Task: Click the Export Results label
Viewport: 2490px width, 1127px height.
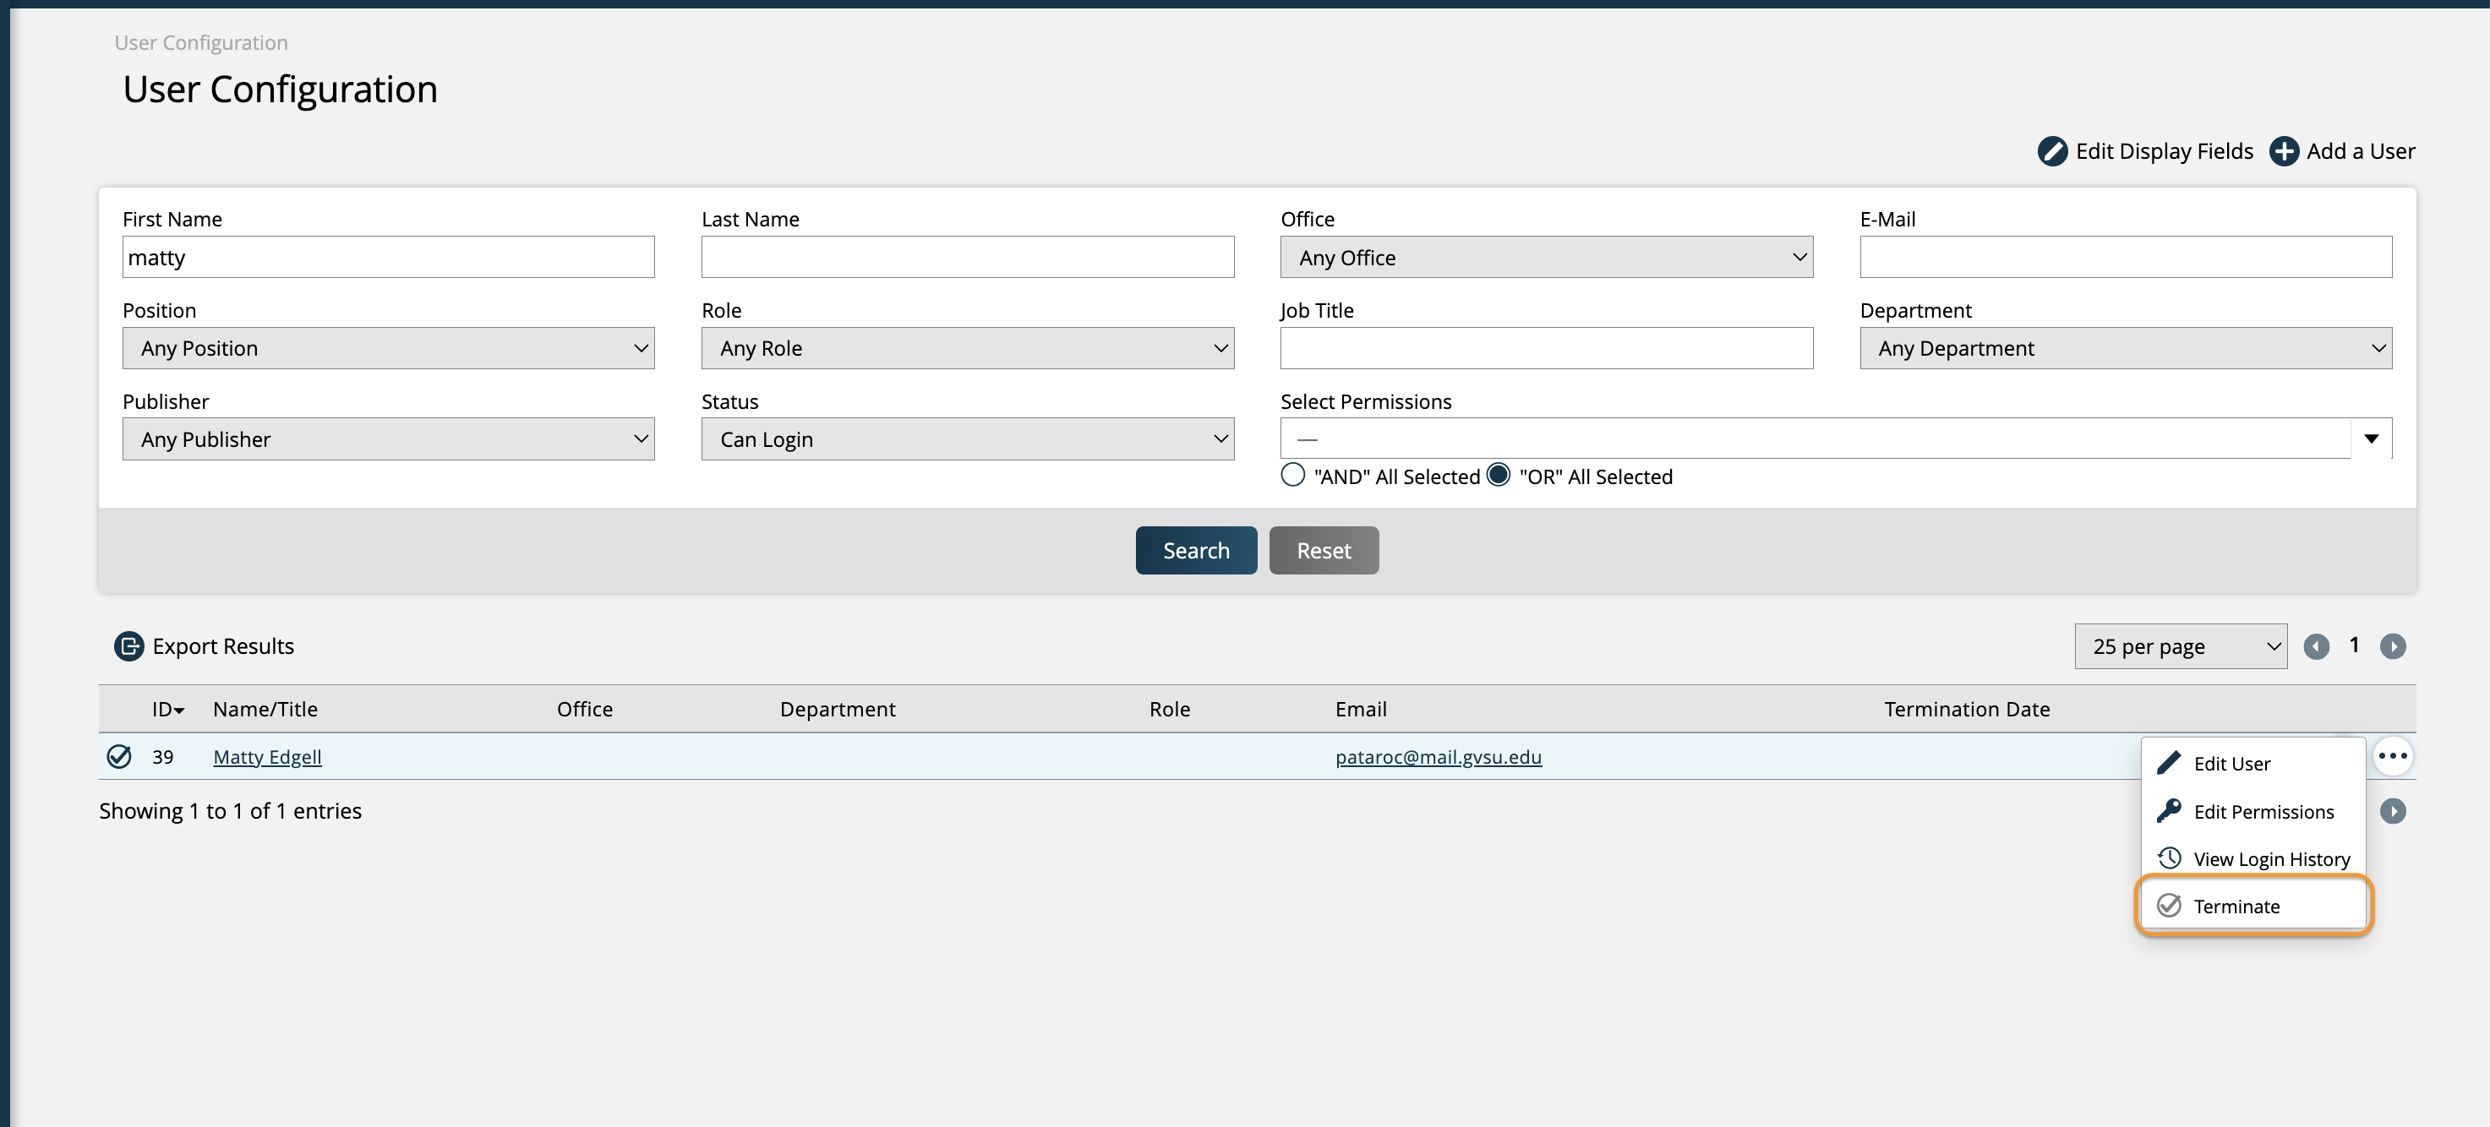Action: tap(222, 645)
